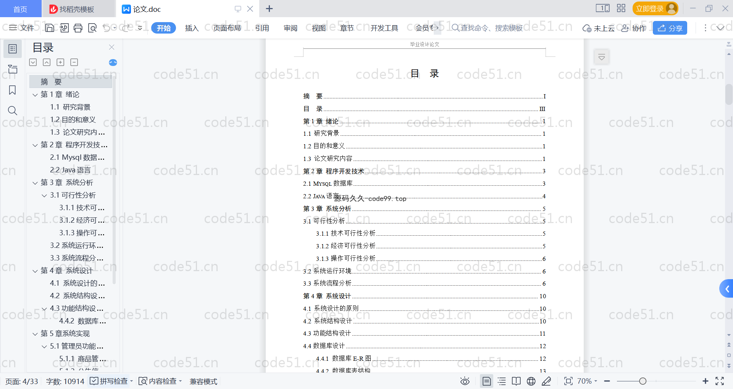Click the 立即登录 login button
733x389 pixels.
click(655, 8)
